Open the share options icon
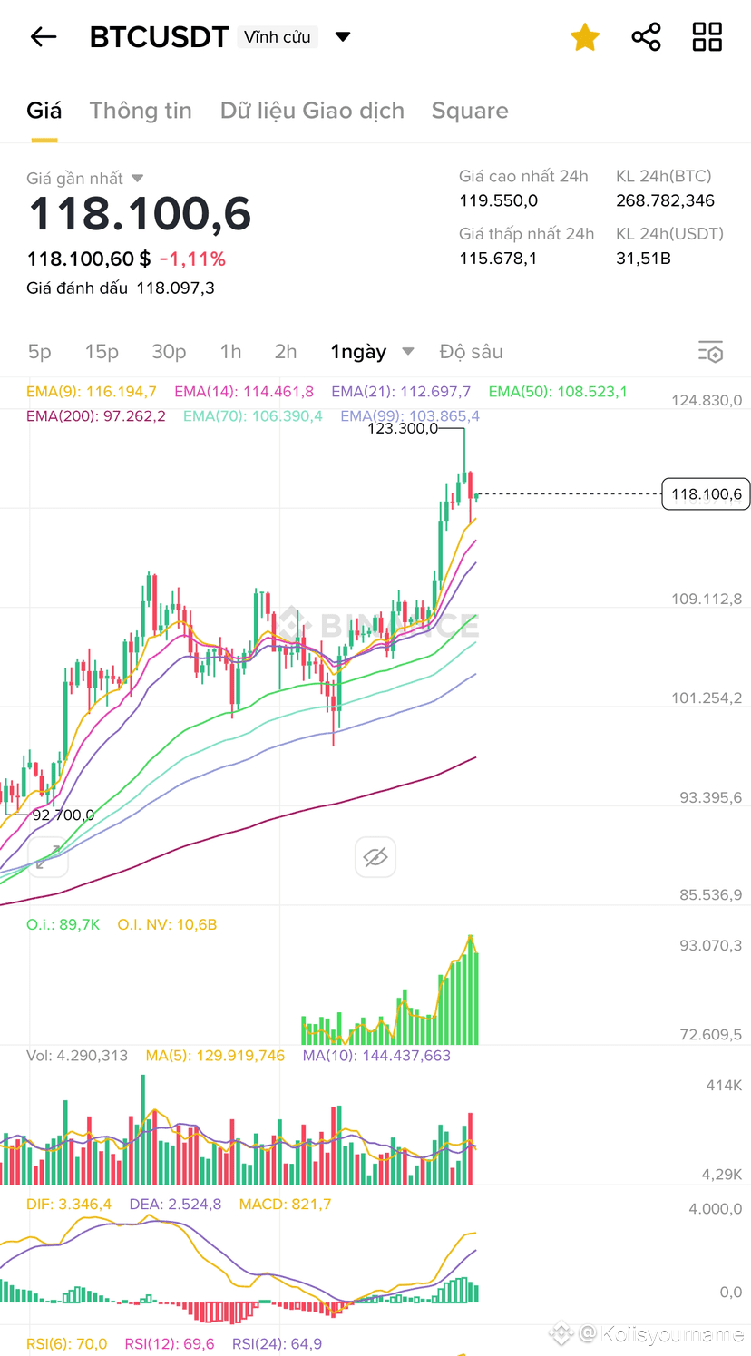This screenshot has width=751, height=1356. coord(646,36)
